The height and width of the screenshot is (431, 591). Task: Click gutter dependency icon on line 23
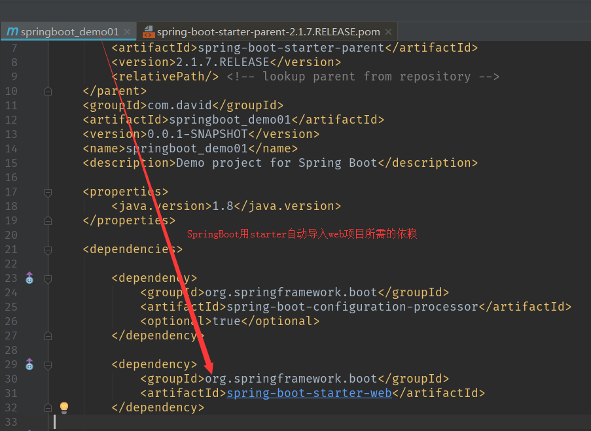[x=29, y=278]
